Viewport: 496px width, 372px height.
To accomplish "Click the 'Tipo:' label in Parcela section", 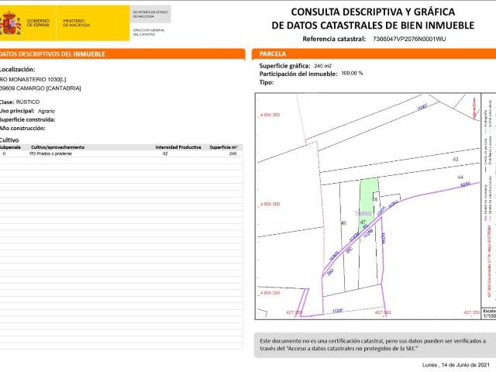I will click(x=267, y=82).
